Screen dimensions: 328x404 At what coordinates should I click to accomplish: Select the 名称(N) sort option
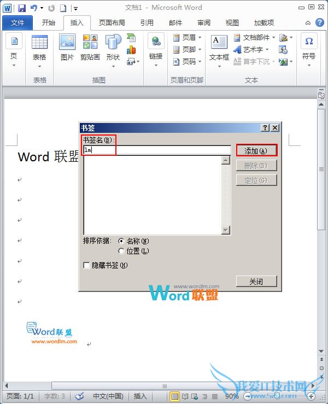pos(121,241)
